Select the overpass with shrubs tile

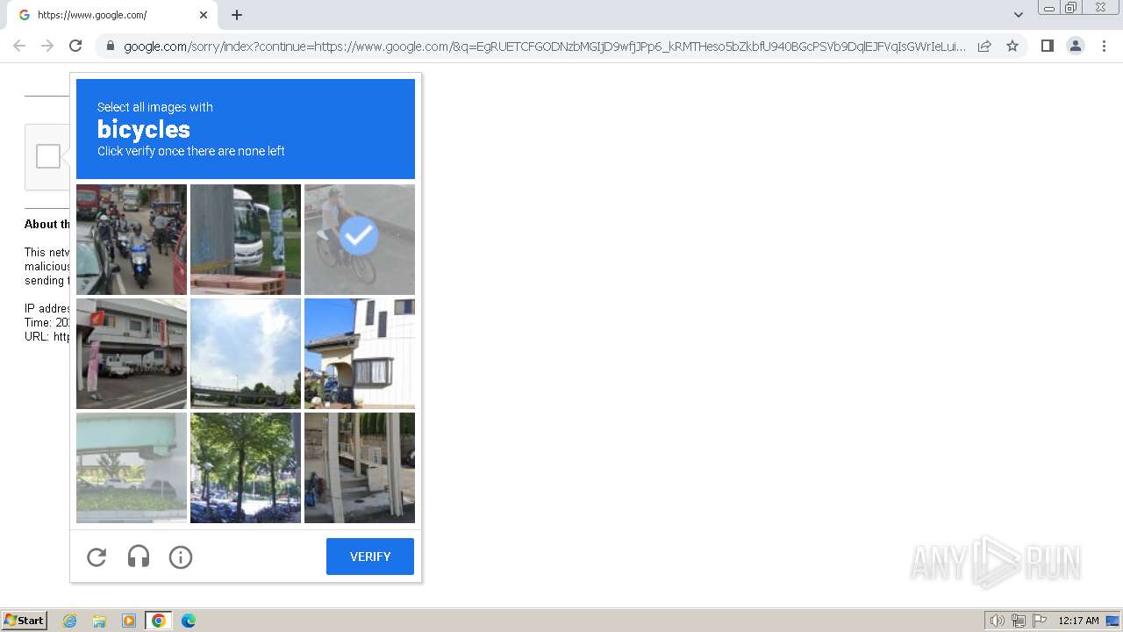(132, 468)
